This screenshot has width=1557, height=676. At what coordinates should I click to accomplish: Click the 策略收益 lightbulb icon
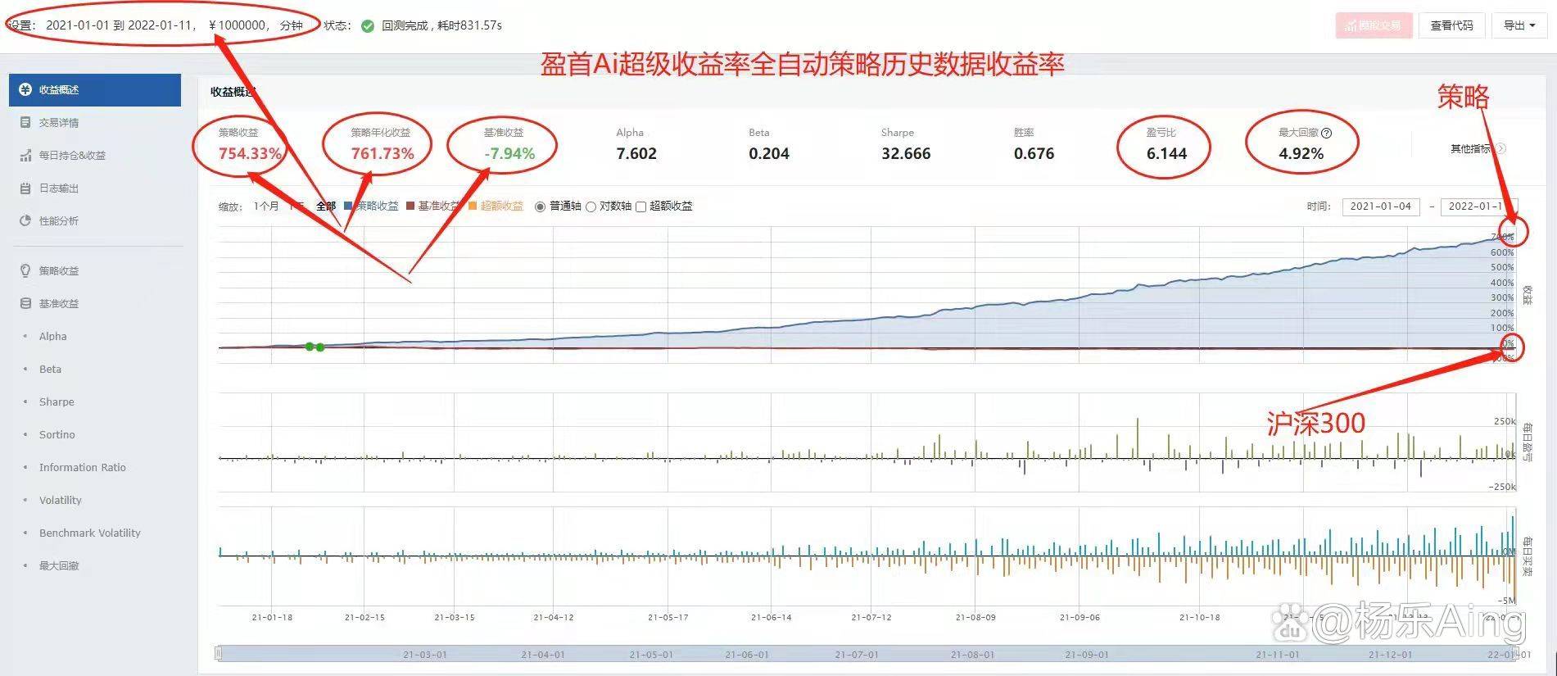pyautogui.click(x=25, y=270)
